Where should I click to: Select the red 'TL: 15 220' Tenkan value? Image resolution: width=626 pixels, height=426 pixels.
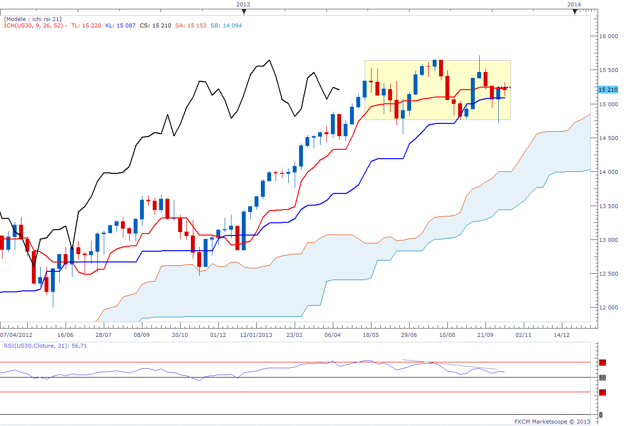pos(87,25)
